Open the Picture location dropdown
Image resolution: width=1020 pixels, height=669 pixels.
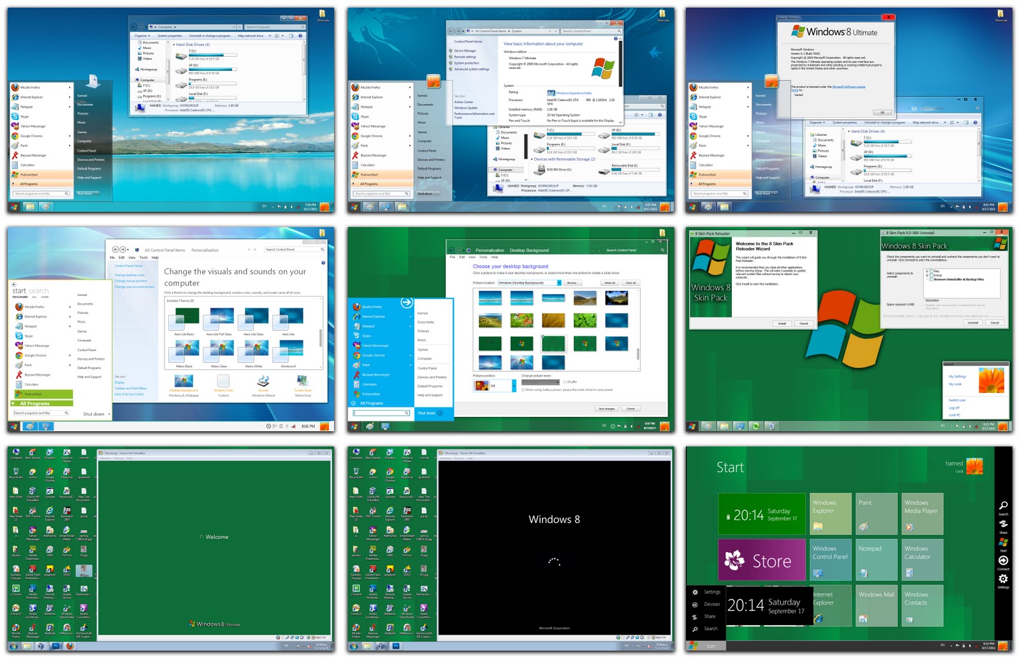559,283
